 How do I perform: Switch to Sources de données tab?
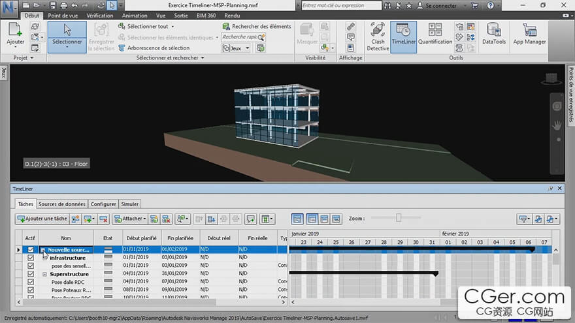(61, 204)
